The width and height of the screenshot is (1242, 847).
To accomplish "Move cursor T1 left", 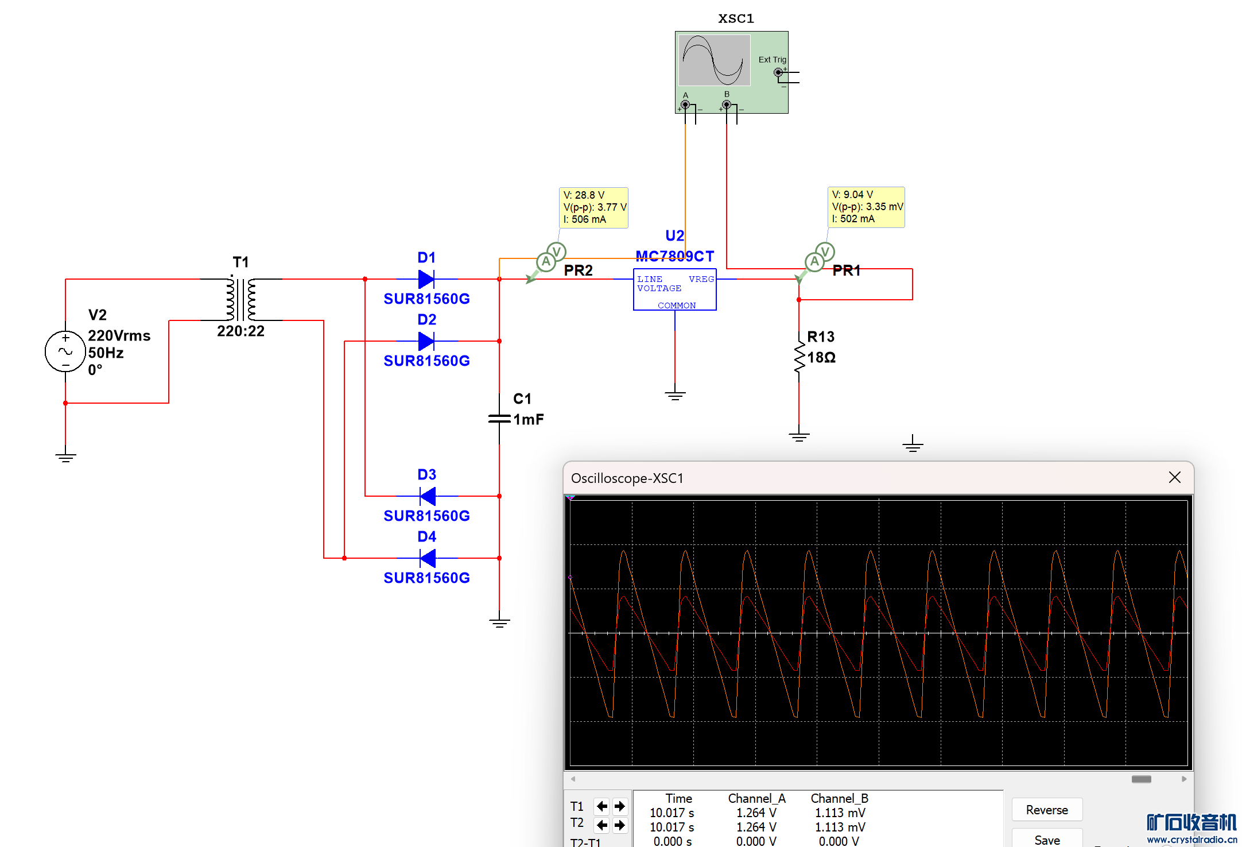I will coord(601,806).
